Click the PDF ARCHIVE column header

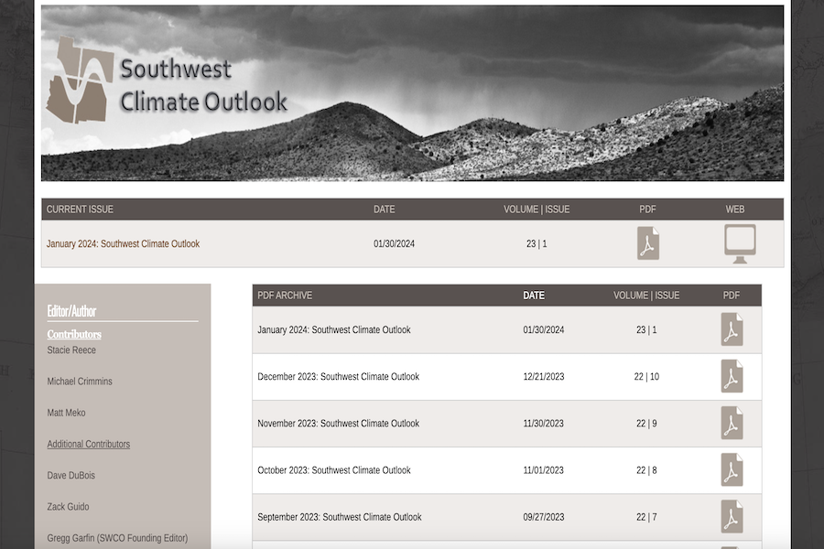click(x=285, y=296)
